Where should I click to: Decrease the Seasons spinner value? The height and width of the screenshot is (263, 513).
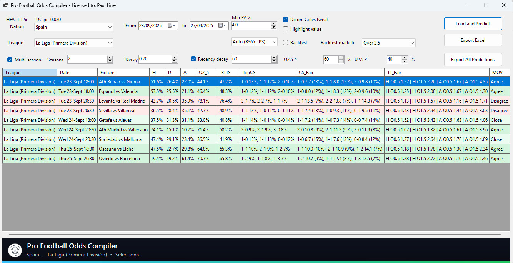(110, 61)
